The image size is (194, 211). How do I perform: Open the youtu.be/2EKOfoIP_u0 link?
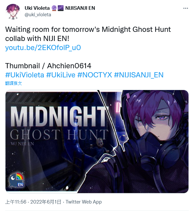[43, 48]
